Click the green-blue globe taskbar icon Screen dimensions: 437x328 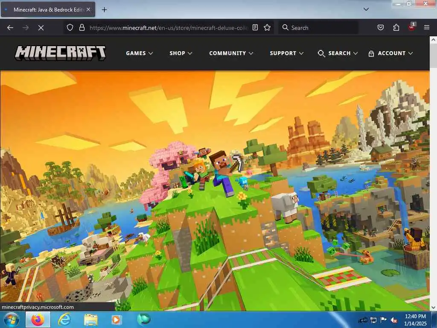(x=143, y=319)
